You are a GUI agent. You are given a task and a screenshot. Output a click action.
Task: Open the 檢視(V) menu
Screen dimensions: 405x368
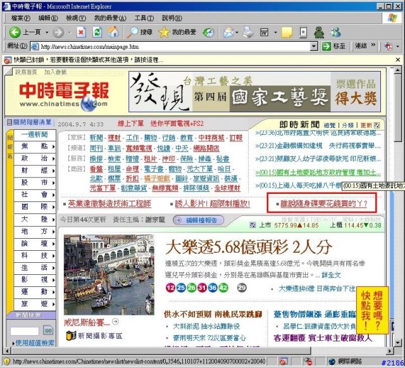click(76, 18)
